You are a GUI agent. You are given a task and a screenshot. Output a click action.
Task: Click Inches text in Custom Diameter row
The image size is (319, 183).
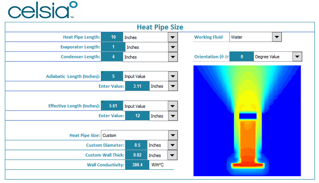[155, 145]
